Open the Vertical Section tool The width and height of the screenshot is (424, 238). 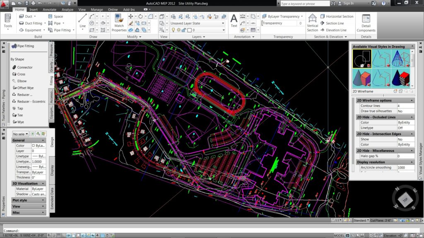tap(313, 22)
